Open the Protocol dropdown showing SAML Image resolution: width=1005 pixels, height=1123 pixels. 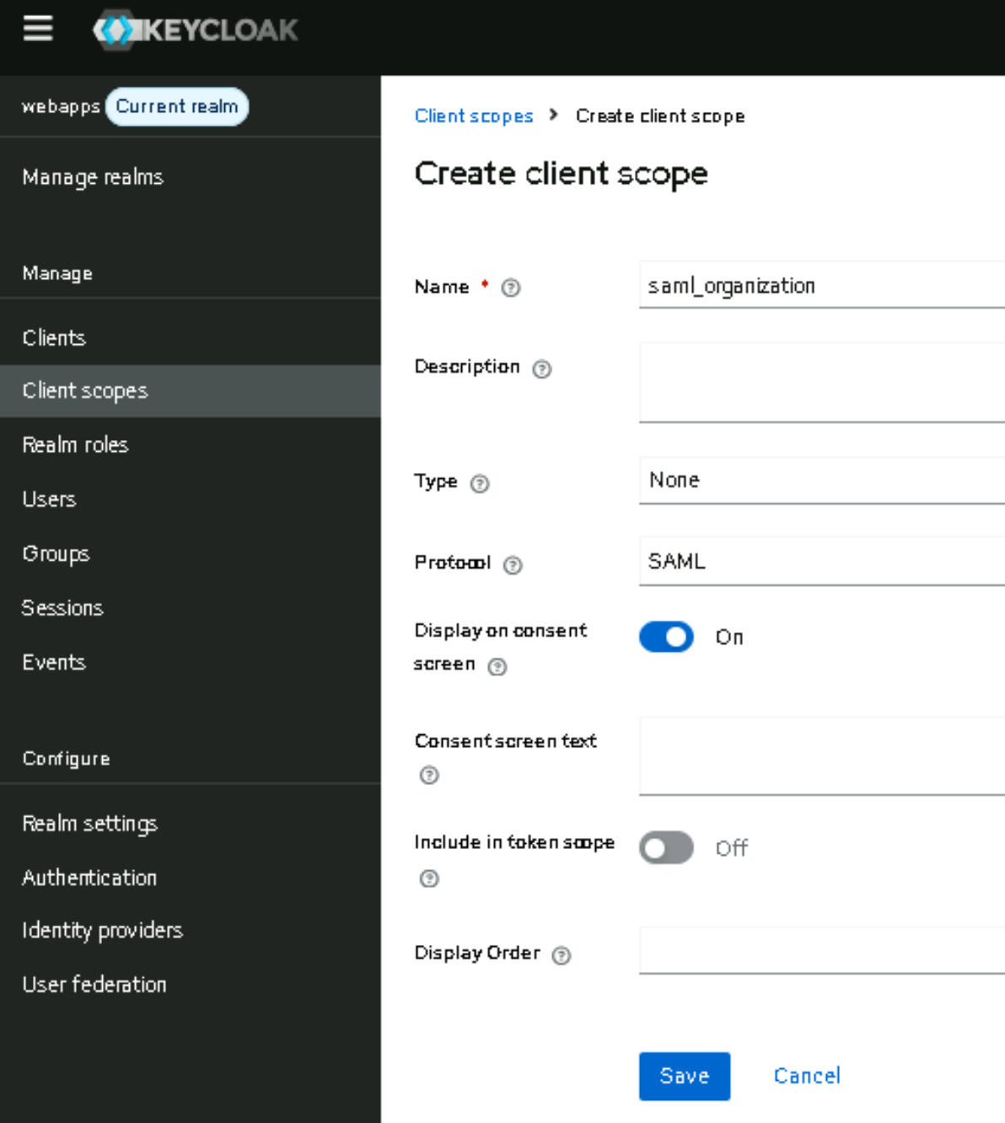pos(821,561)
